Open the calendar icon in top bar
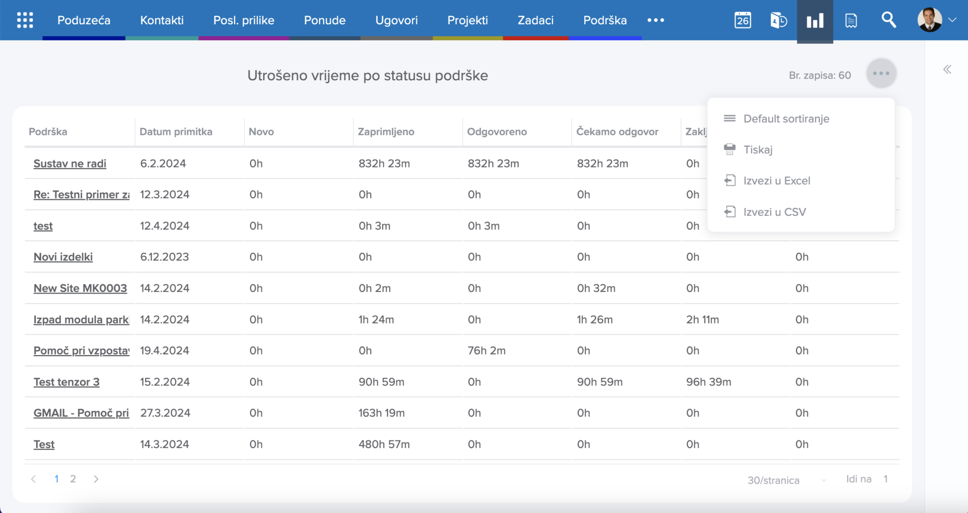968x513 pixels. click(x=742, y=20)
